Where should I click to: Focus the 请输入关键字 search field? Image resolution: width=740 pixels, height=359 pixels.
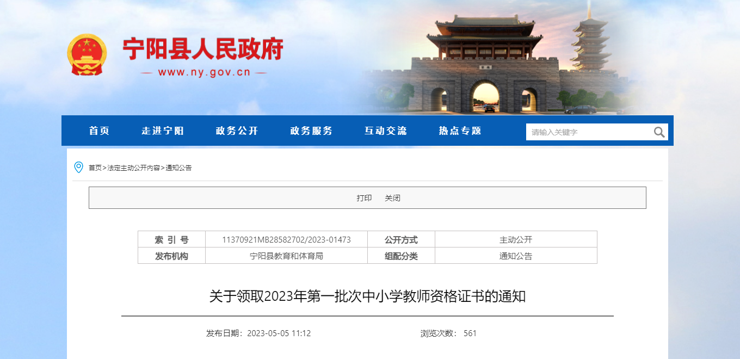[x=589, y=132]
